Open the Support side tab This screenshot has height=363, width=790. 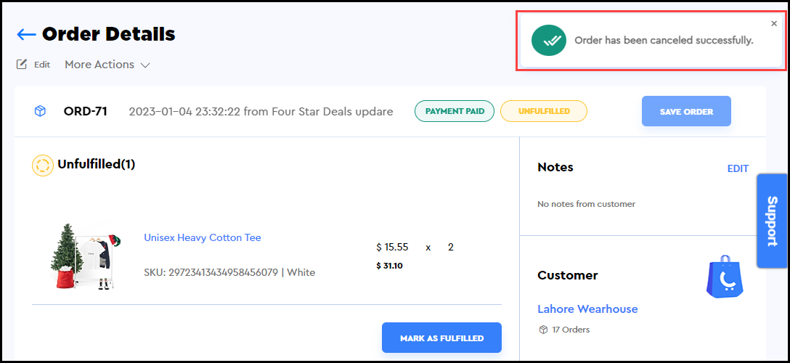(x=772, y=221)
